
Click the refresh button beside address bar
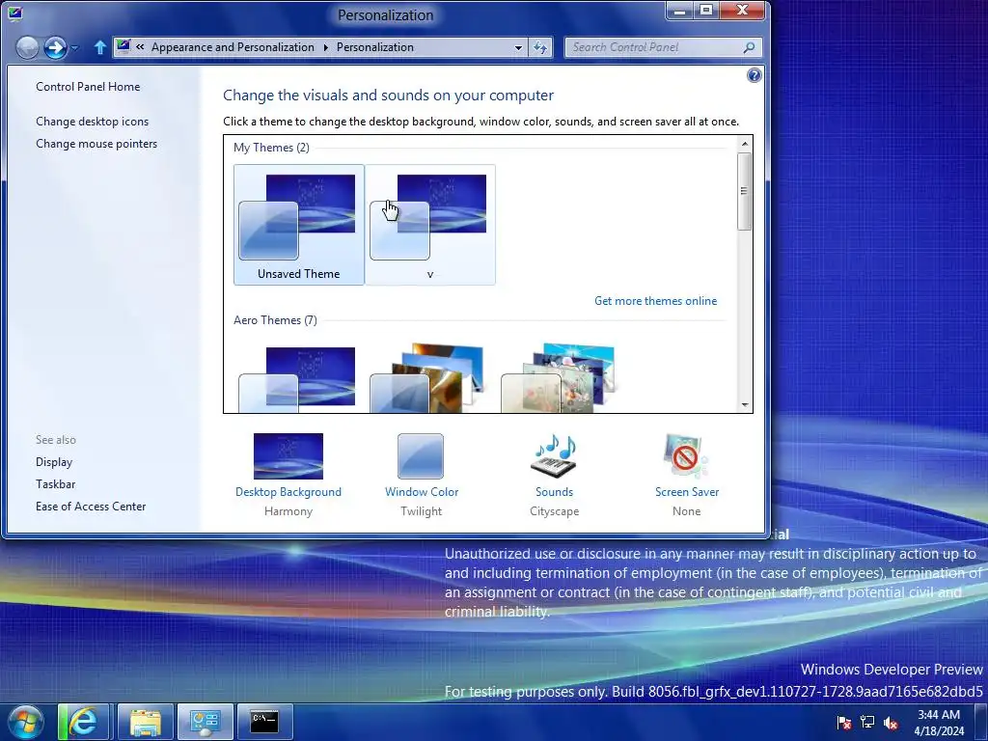pyautogui.click(x=540, y=47)
